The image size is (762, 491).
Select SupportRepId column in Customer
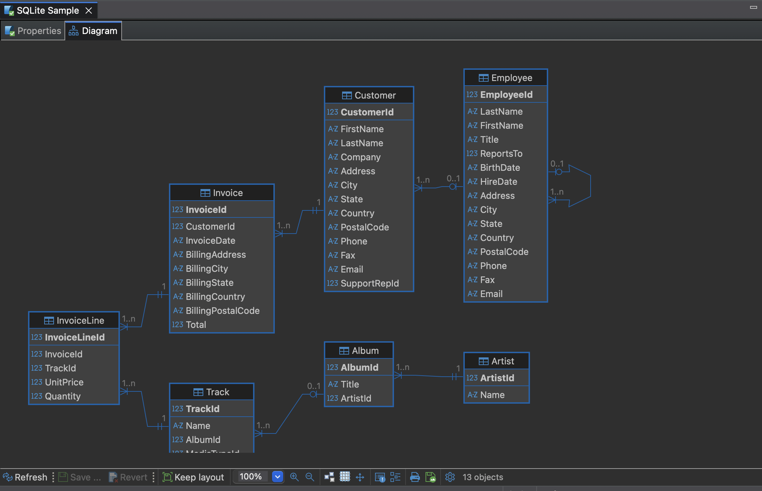369,283
